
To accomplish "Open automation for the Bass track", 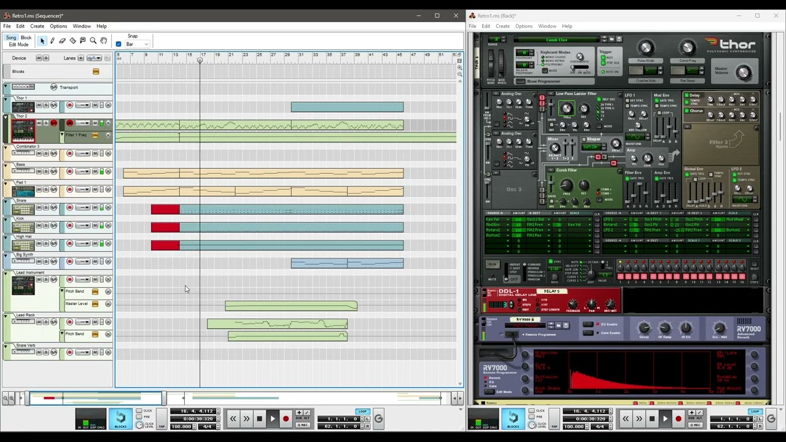I will click(x=53, y=171).
